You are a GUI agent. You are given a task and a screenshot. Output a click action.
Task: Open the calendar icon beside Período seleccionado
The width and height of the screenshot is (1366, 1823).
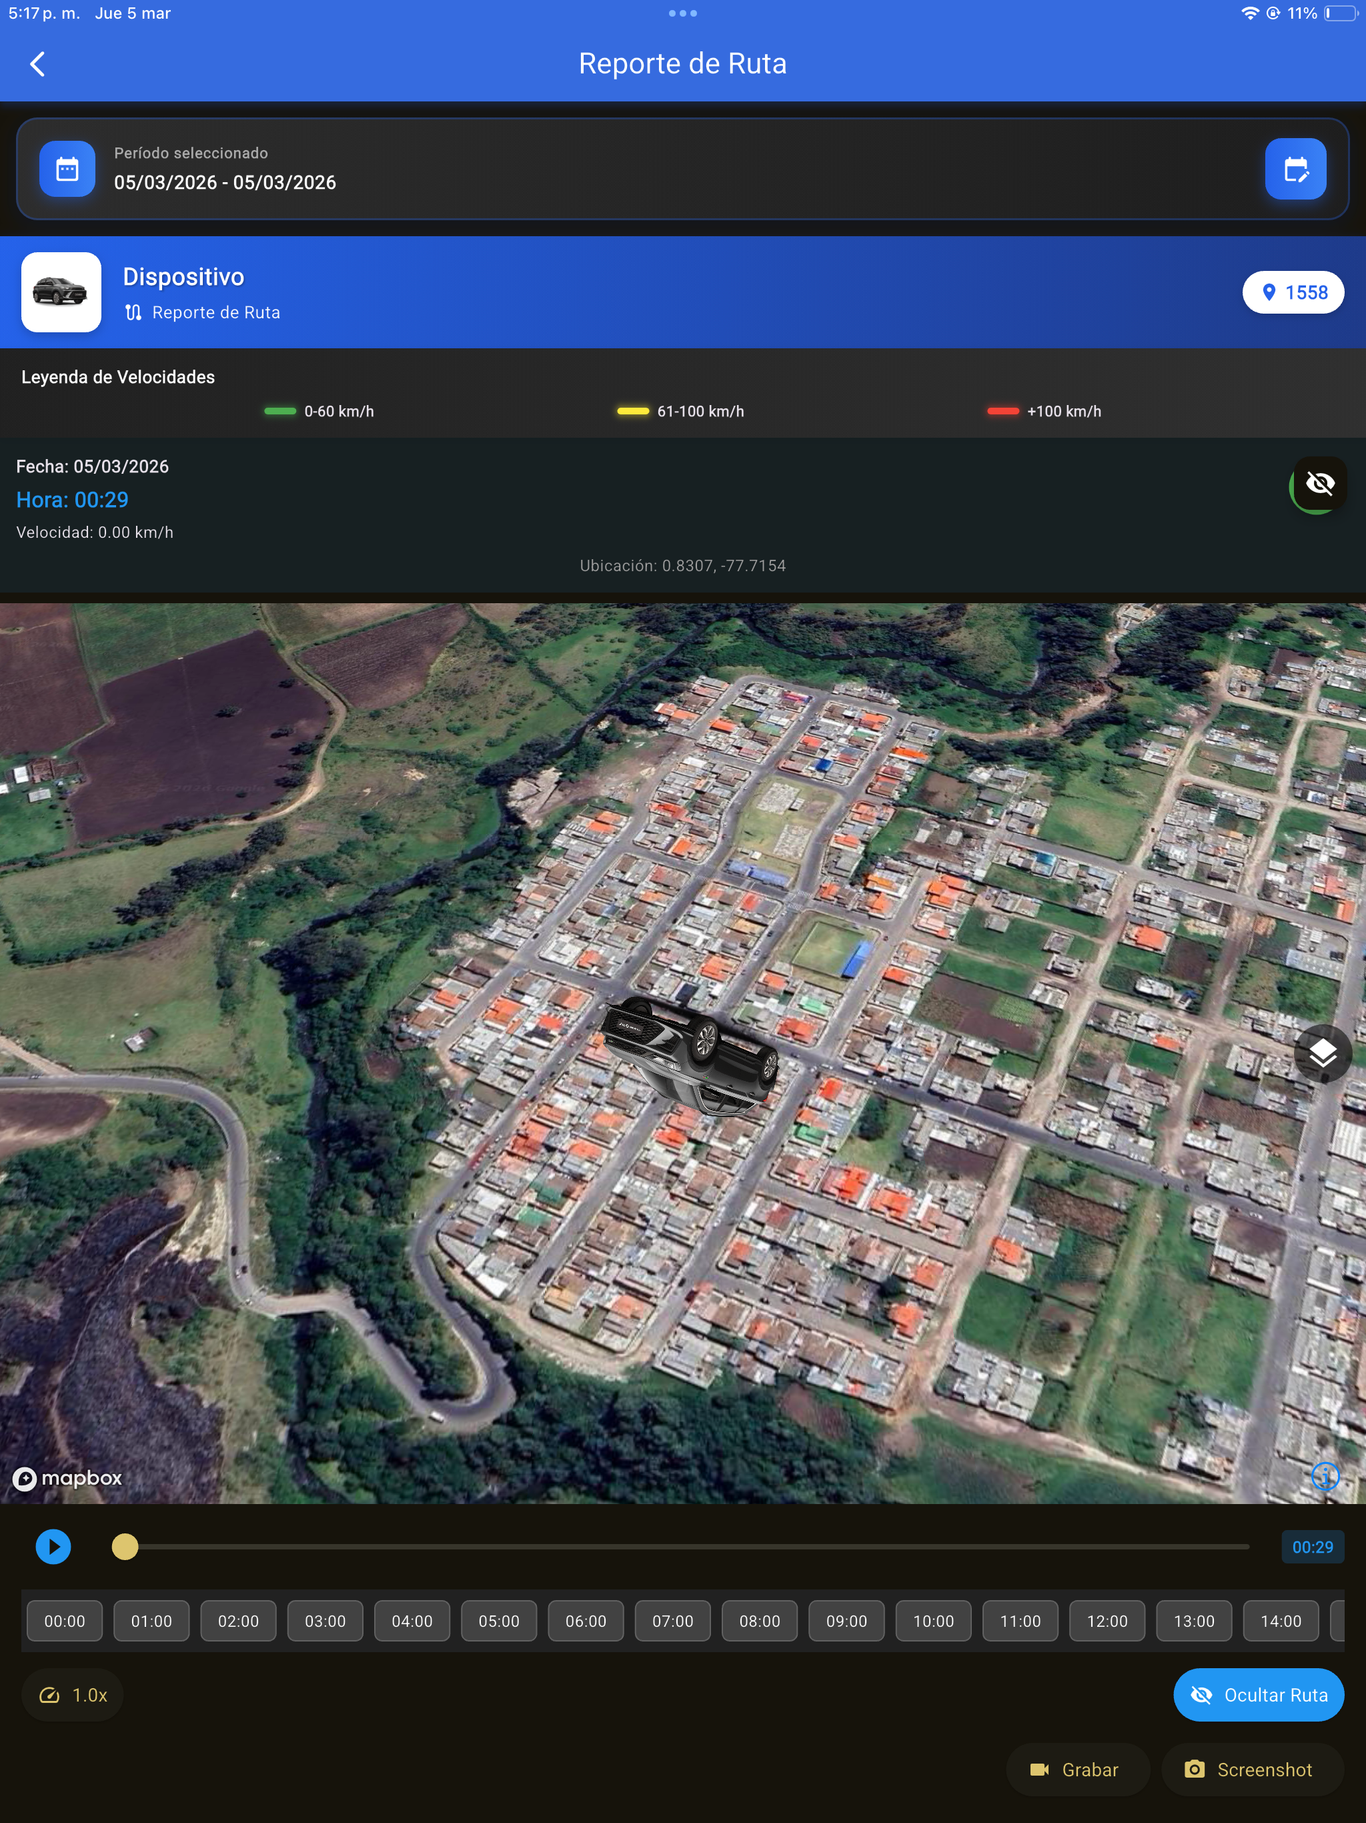coord(67,169)
